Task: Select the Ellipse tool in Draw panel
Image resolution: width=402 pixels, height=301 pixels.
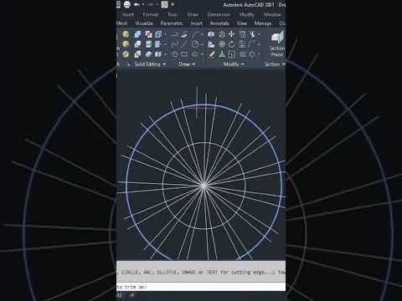Action: pyautogui.click(x=195, y=54)
